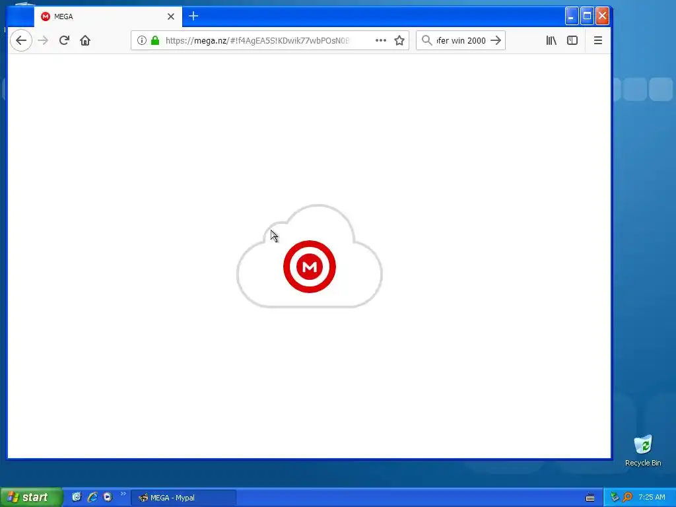This screenshot has width=676, height=507.
Task: Maximize the Mypal browser window
Action: [x=587, y=17]
